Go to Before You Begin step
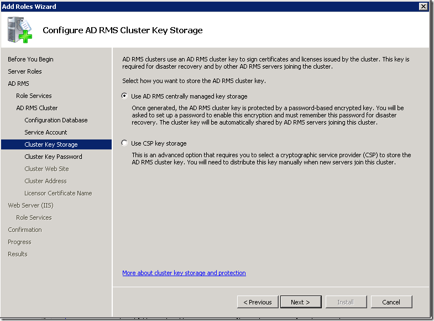434x321 pixels. (30, 59)
